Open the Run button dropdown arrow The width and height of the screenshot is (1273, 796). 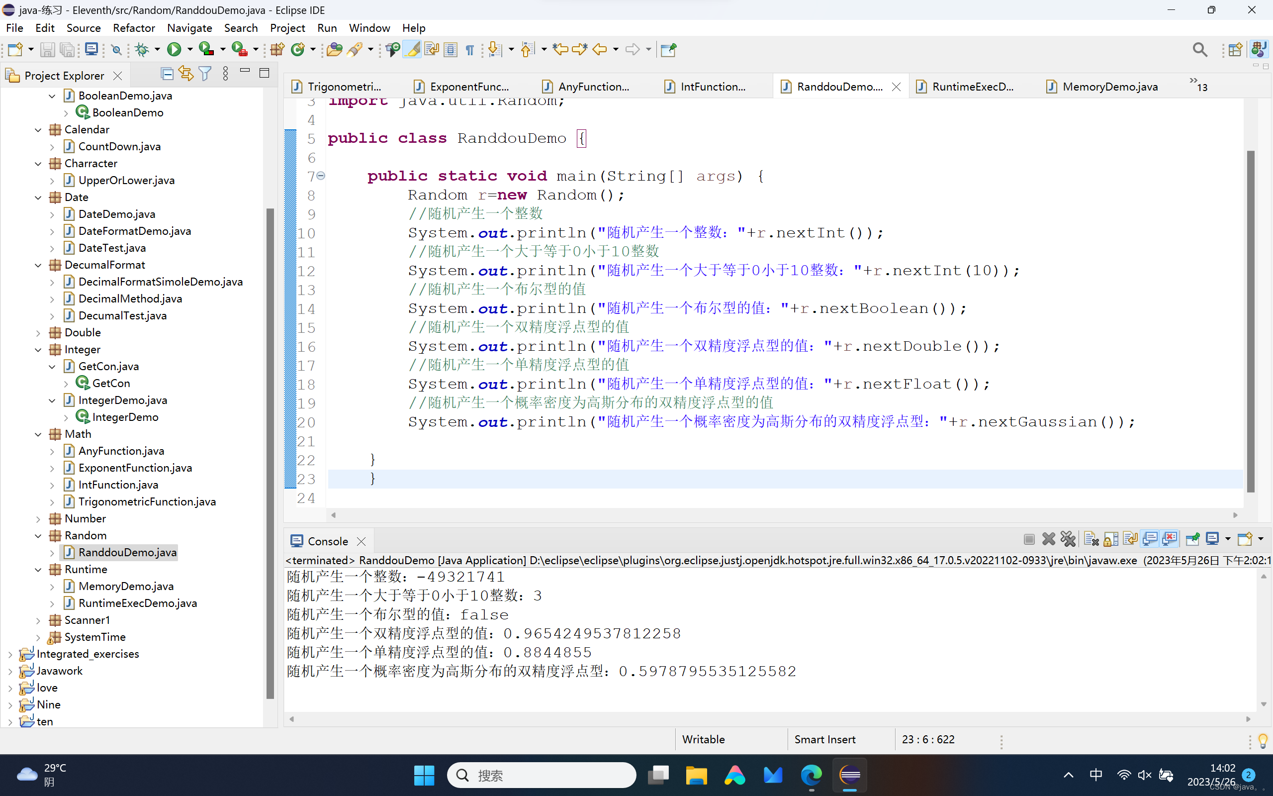[x=190, y=49]
